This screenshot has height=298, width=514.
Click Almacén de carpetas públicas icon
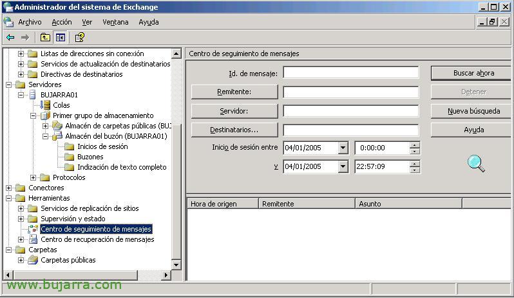coord(57,126)
